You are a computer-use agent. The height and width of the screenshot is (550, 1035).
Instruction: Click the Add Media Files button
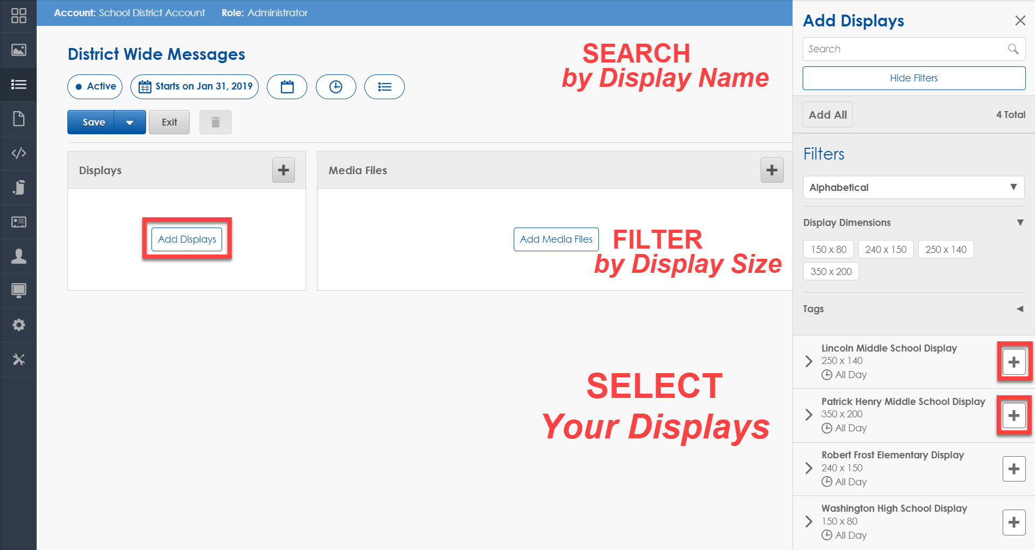[556, 239]
